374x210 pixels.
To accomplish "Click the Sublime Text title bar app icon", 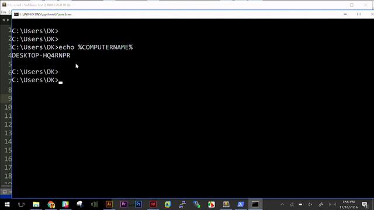I will (4, 5).
